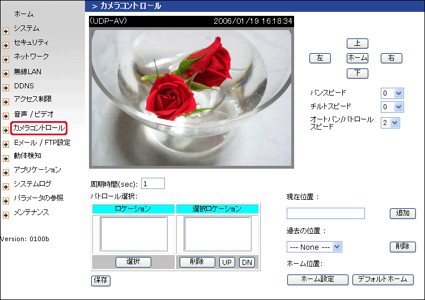
Task: Tilt camera up with 上 button
Action: [x=357, y=44]
